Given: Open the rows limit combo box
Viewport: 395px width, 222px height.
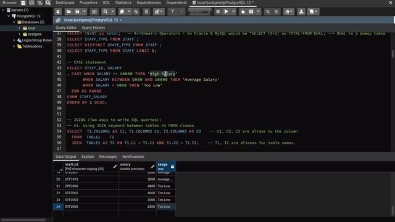Looking at the screenshot, I should pyautogui.click(x=200, y=12).
